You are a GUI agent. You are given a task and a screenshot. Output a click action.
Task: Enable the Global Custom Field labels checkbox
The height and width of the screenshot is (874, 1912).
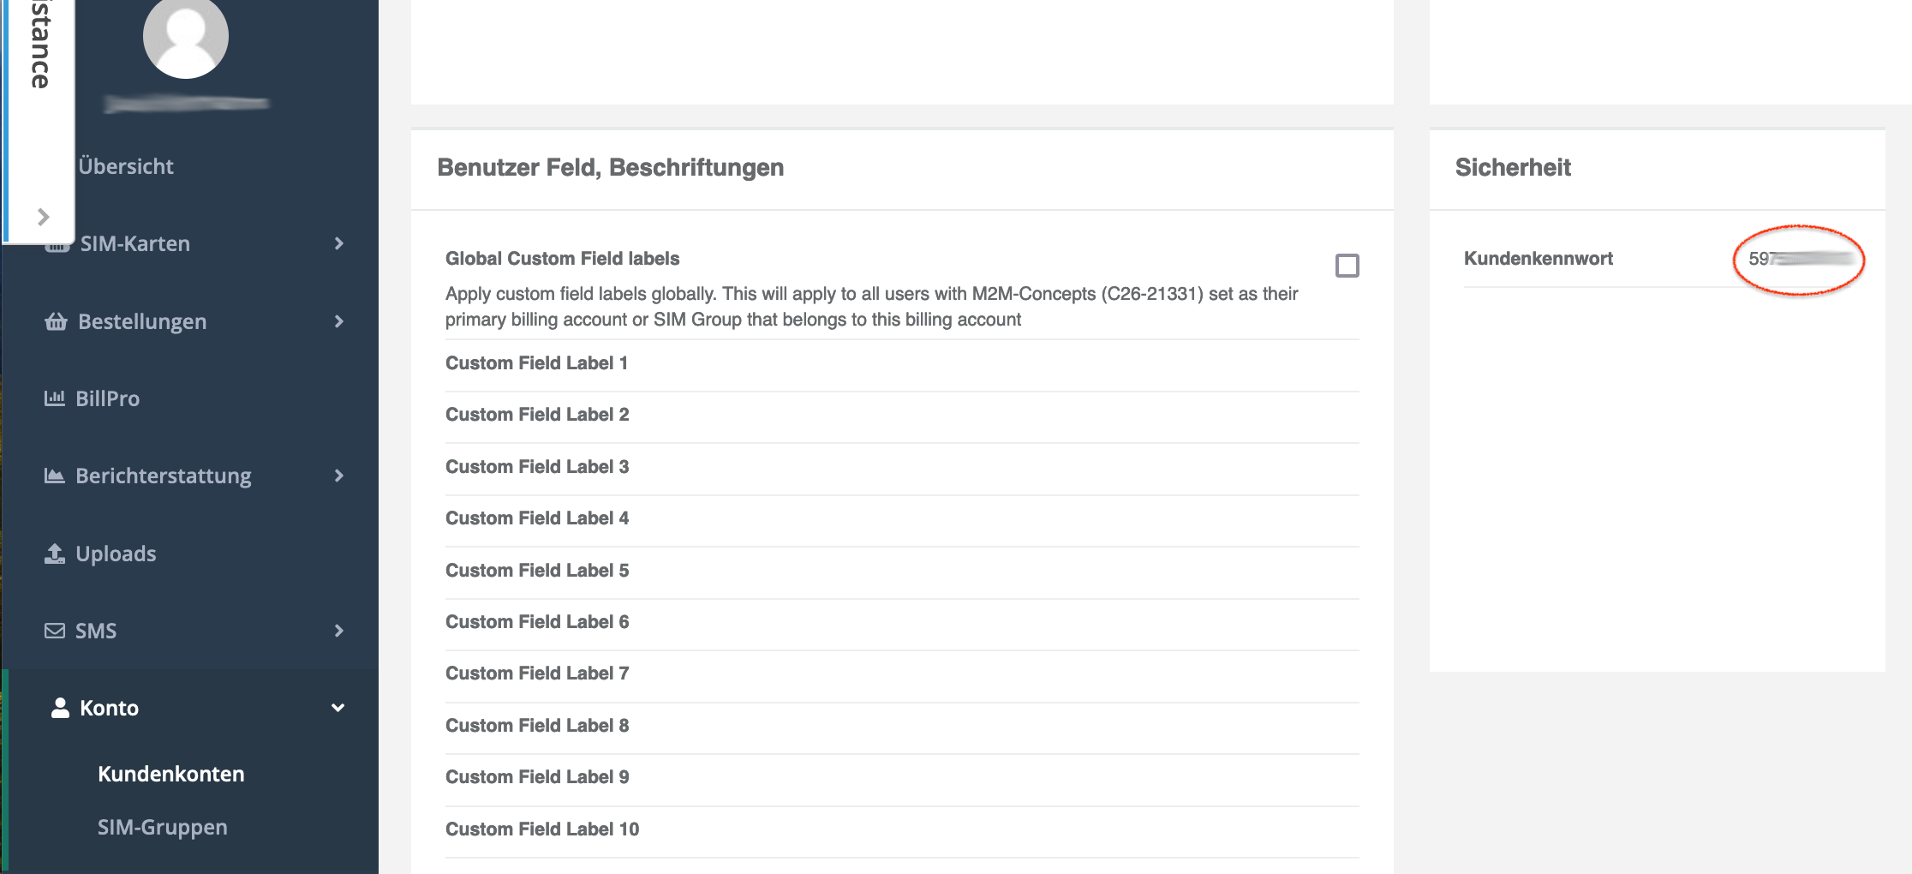tap(1347, 266)
